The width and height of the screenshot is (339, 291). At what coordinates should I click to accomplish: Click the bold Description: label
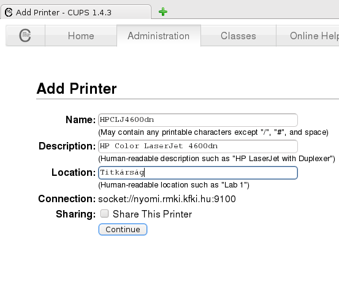67,146
